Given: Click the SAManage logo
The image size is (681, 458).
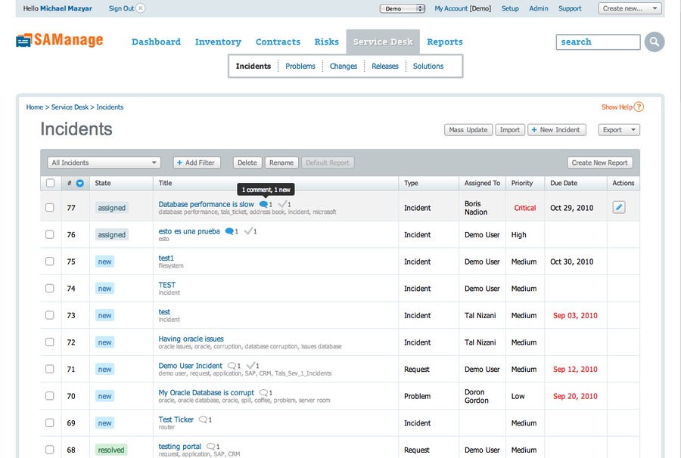Looking at the screenshot, I should (x=60, y=40).
